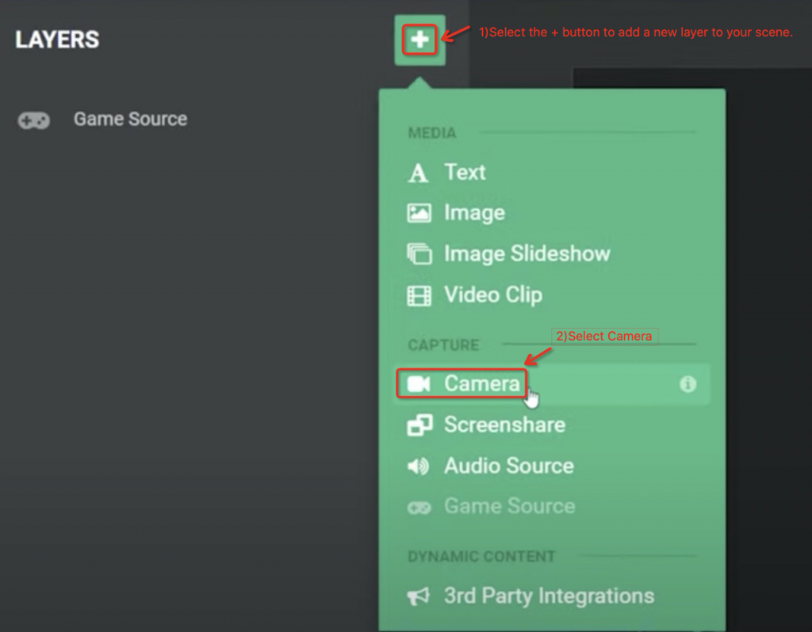Select Text from the layer menu
Screen dimensions: 812x632
pyautogui.click(x=465, y=172)
